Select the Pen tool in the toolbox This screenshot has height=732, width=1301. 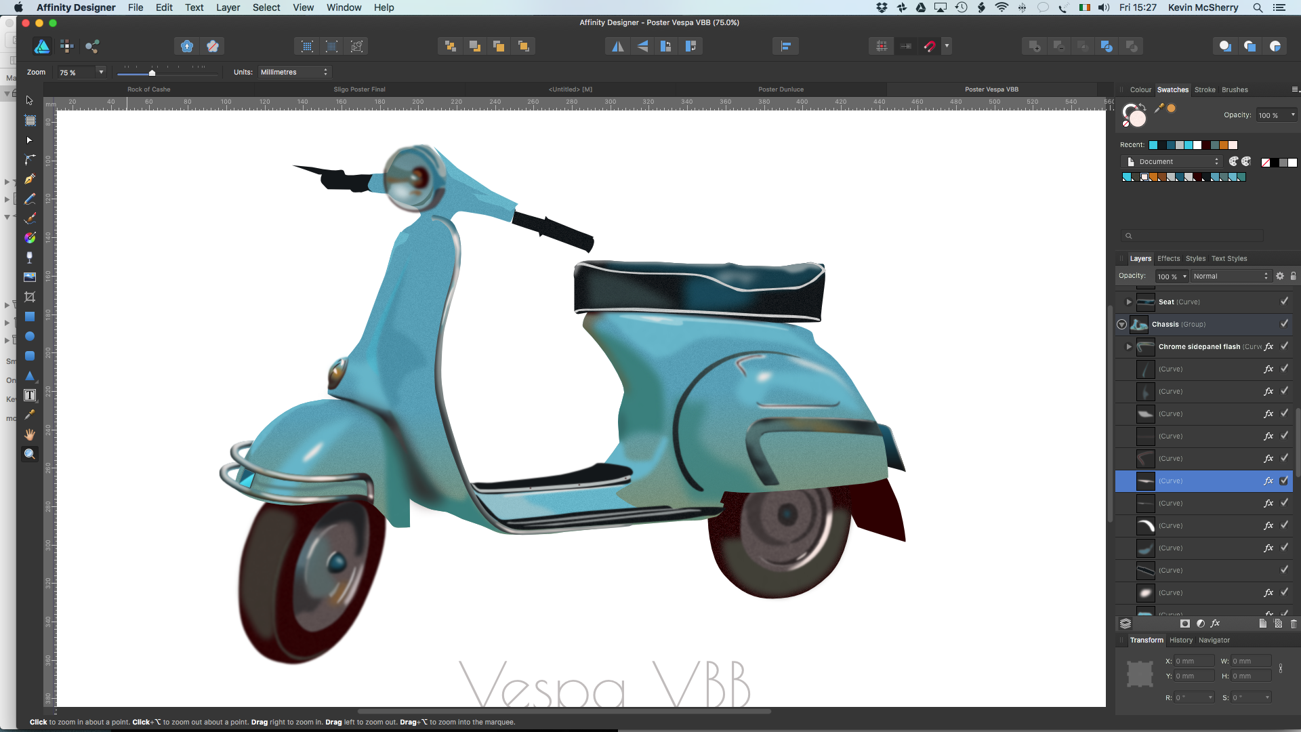(30, 180)
